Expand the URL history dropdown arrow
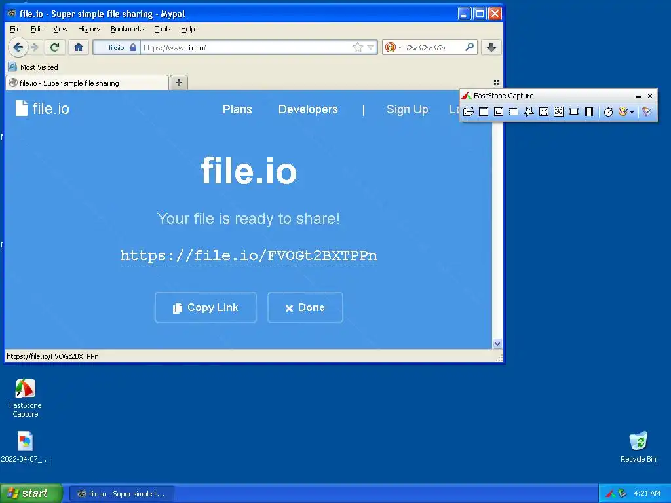 coord(371,47)
